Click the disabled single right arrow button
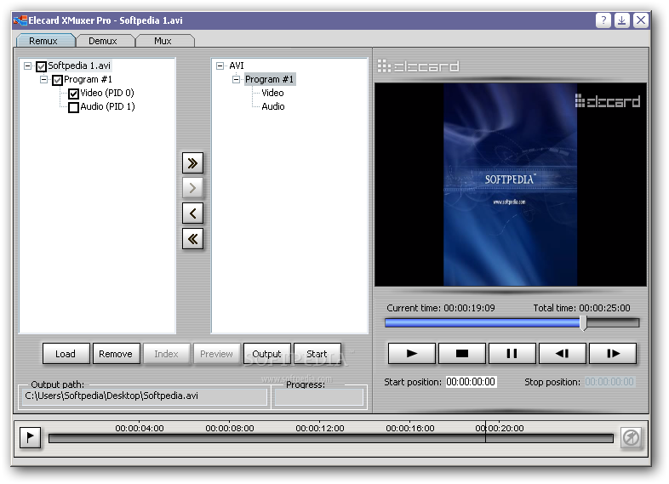 (x=192, y=188)
